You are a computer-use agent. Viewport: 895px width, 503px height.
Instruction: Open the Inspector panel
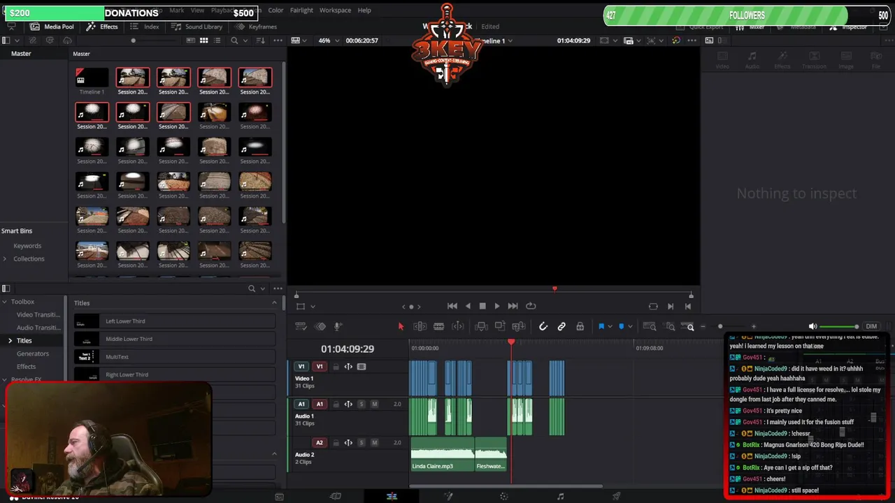click(848, 27)
